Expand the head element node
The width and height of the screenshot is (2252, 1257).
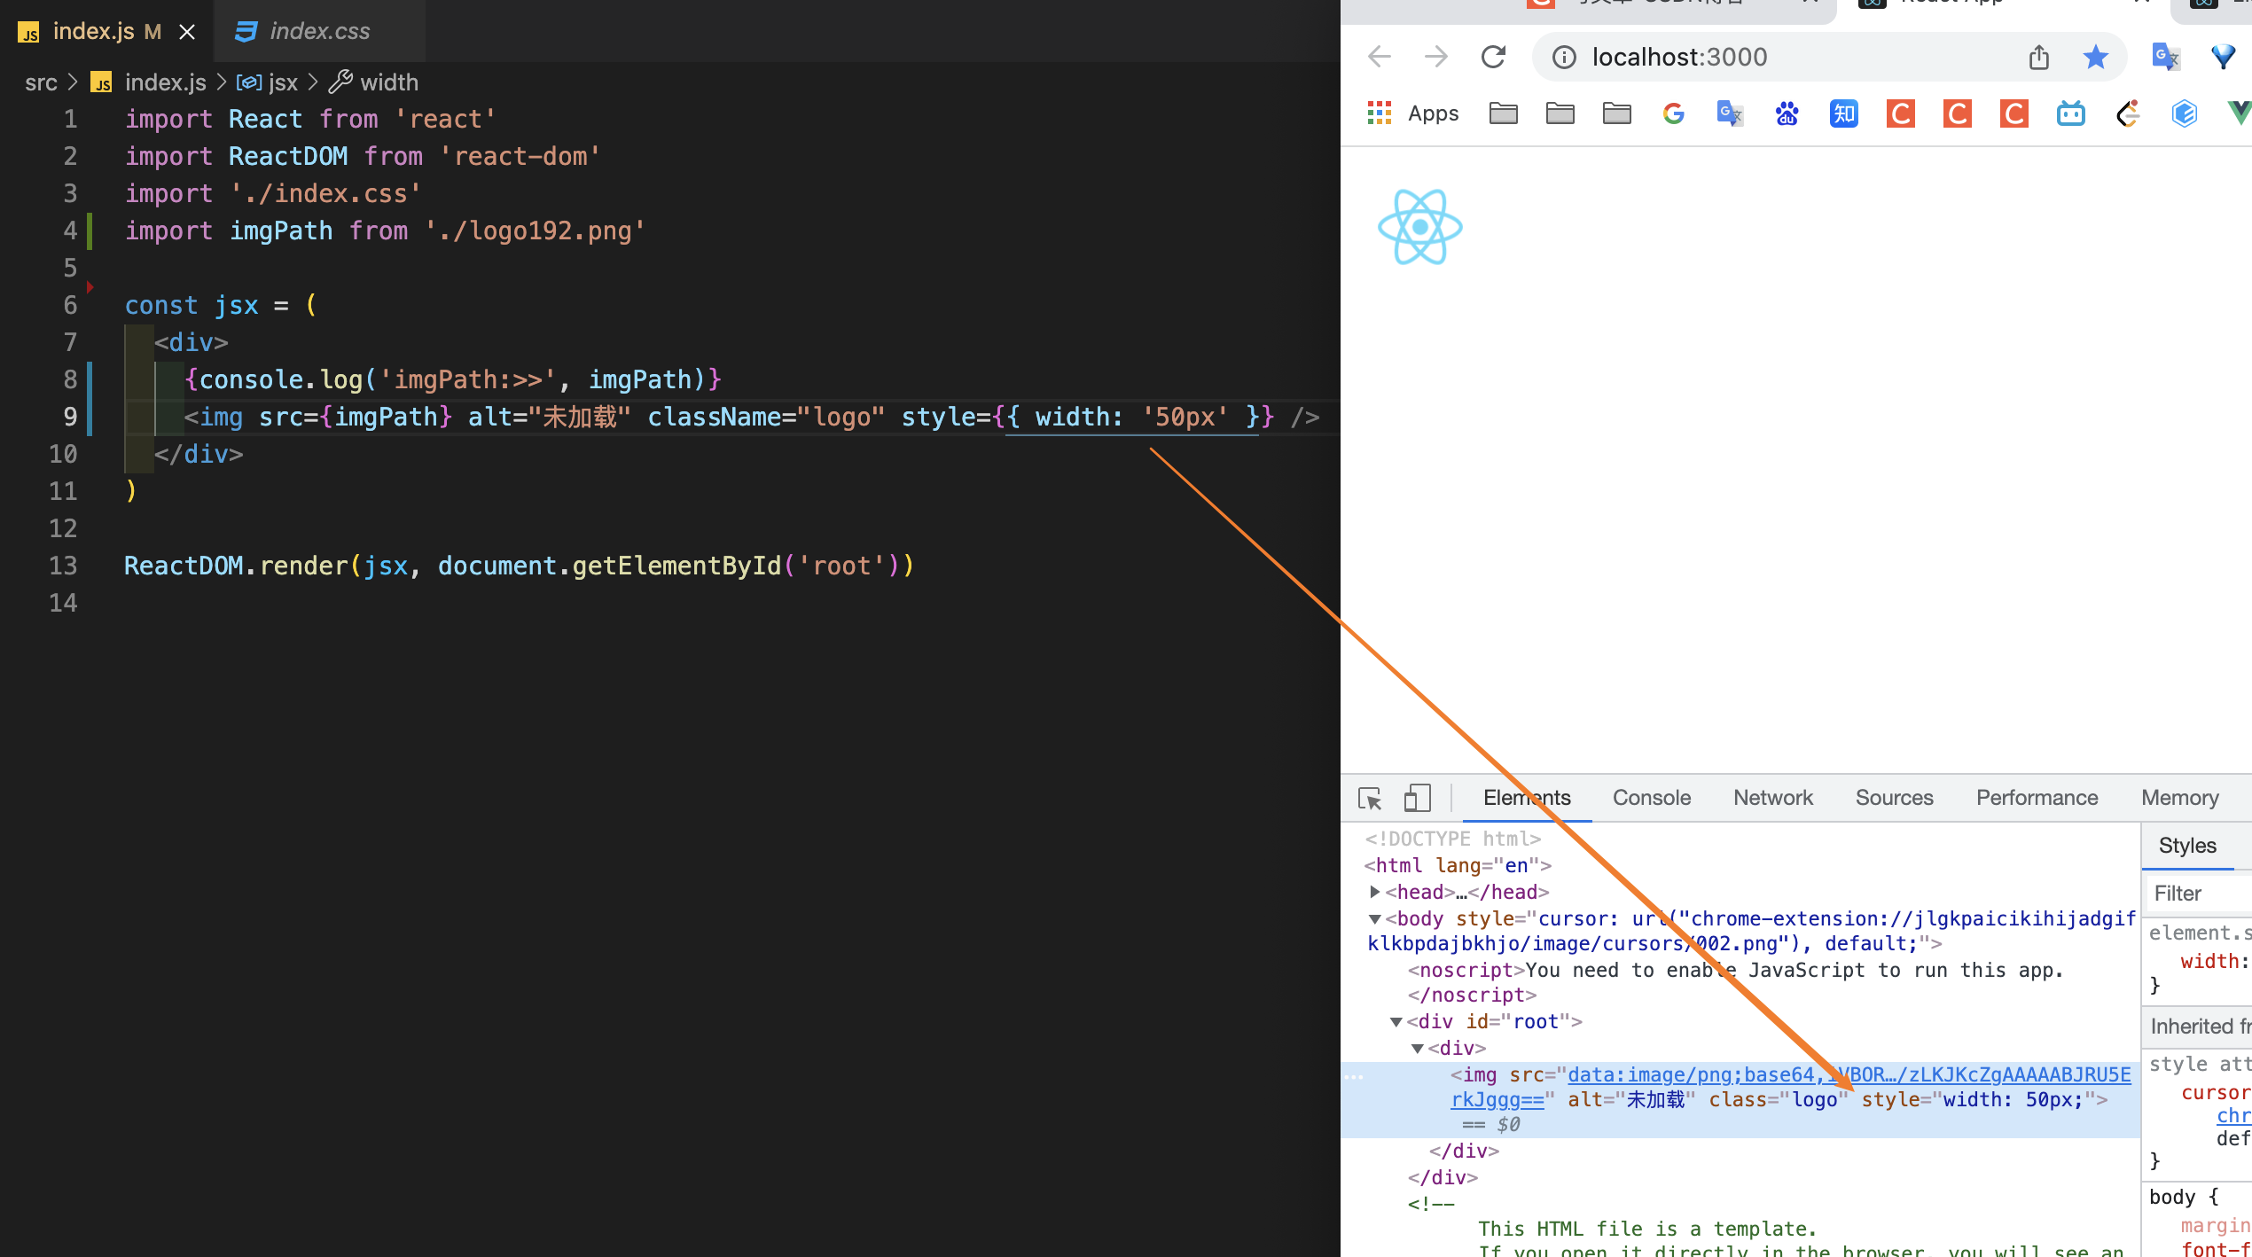pos(1374,892)
